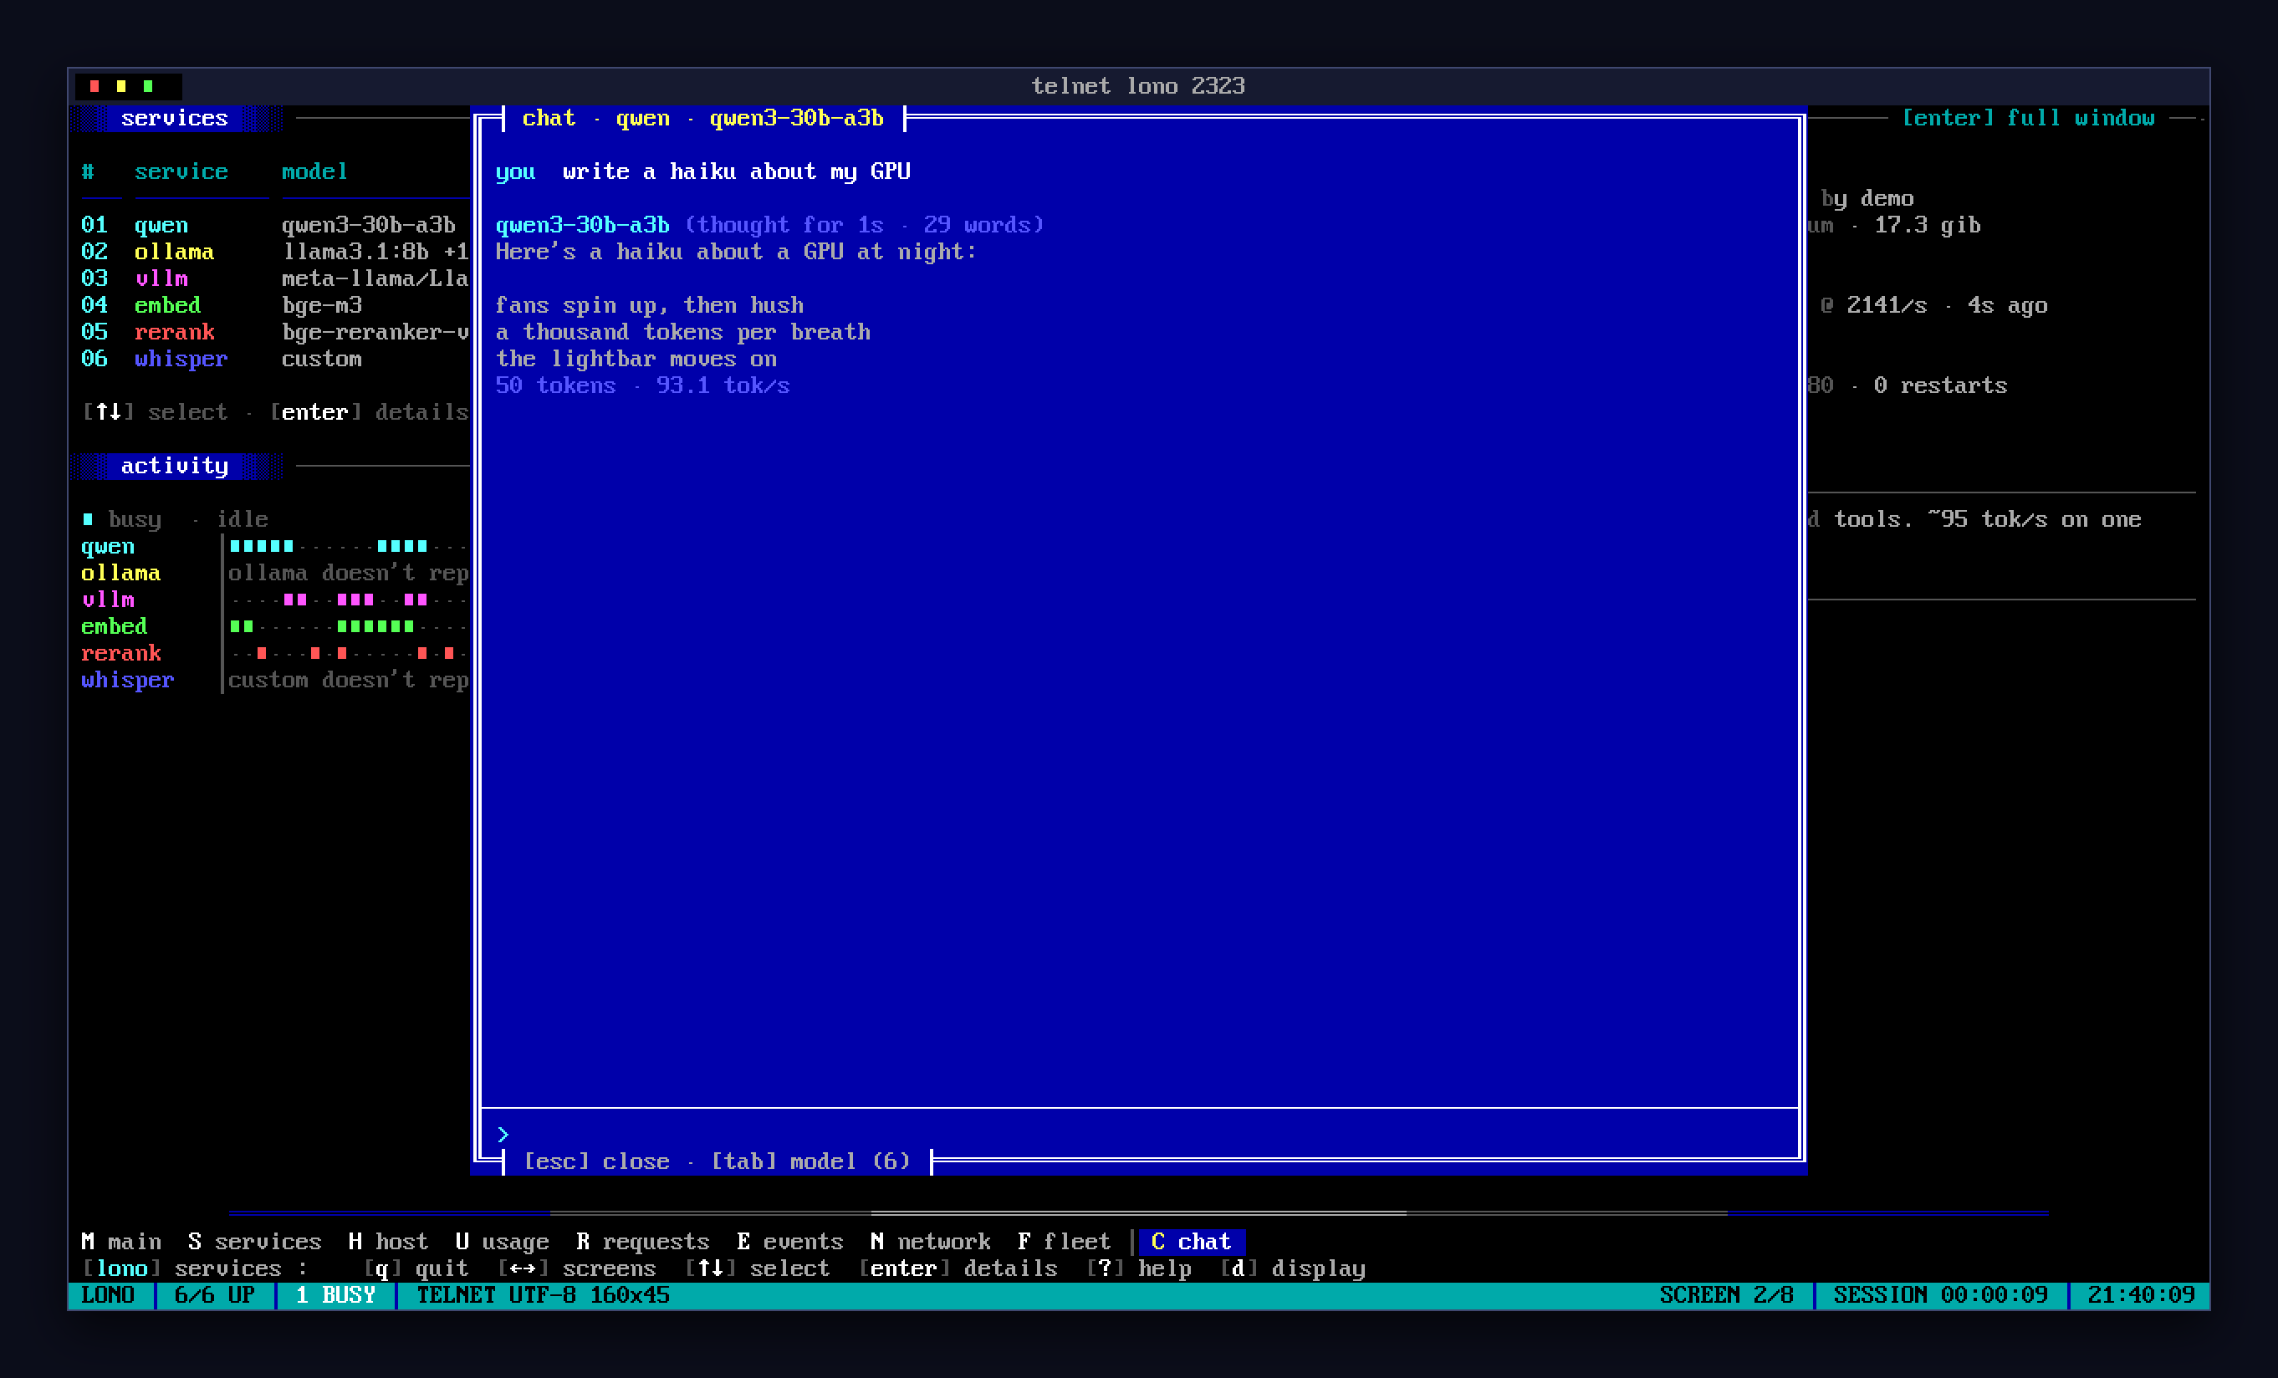Select service row 02 ollama
This screenshot has height=1378, width=2278.
274,252
